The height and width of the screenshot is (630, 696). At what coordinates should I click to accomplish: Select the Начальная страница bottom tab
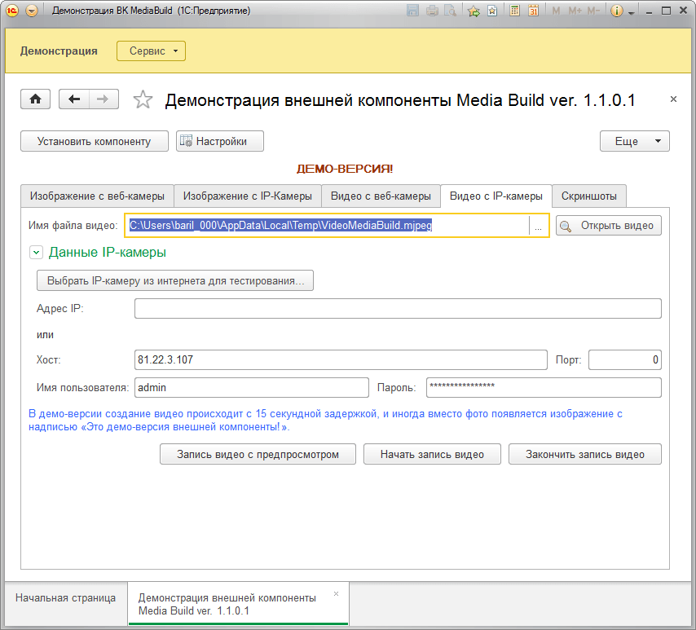pos(66,598)
